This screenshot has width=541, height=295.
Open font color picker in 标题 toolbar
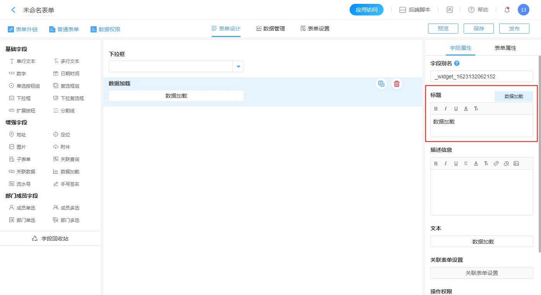(x=466, y=109)
